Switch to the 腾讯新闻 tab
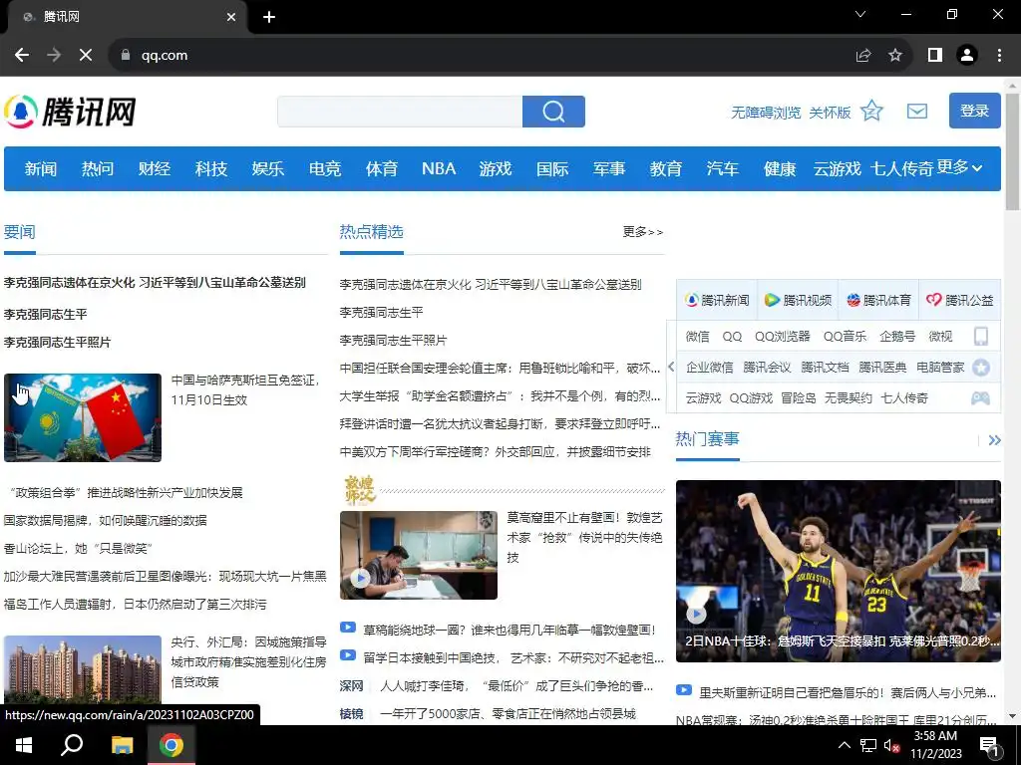This screenshot has width=1021, height=765. 716,300
